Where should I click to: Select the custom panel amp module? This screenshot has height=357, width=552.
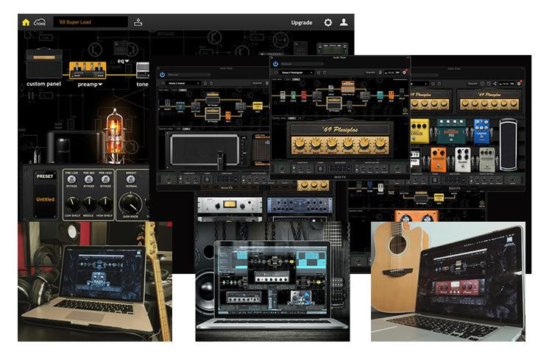pyautogui.click(x=44, y=64)
